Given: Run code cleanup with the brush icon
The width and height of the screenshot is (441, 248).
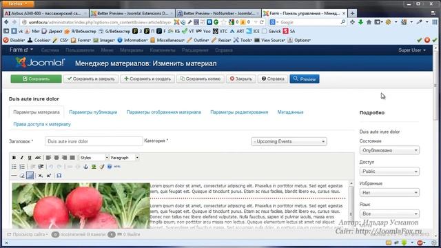Looking at the screenshot, I should pos(102,167).
